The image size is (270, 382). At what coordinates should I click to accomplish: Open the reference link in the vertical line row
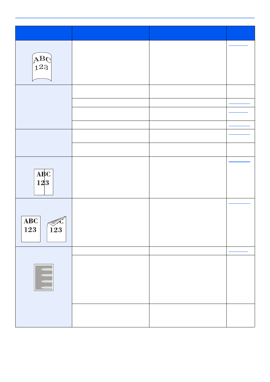tap(239, 162)
